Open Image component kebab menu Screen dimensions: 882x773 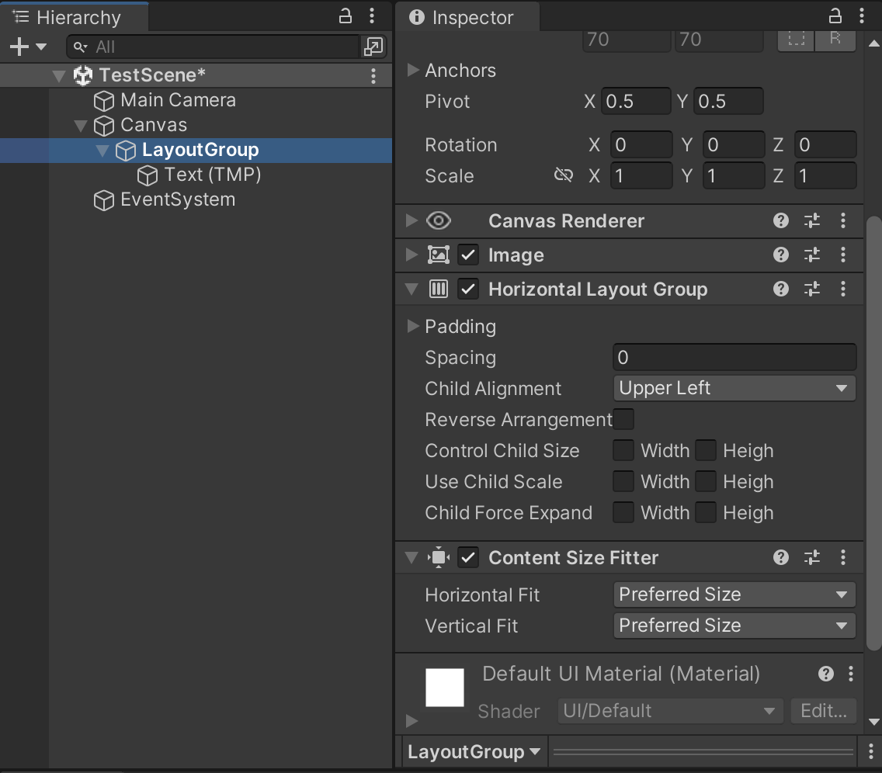[x=842, y=255]
